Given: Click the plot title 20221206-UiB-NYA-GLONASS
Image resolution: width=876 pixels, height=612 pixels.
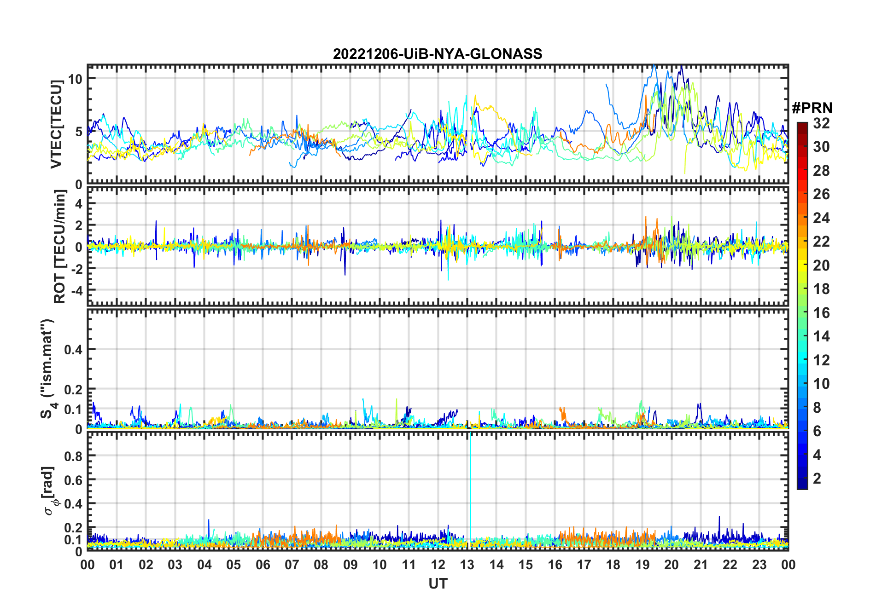Looking at the screenshot, I should pyautogui.click(x=438, y=54).
